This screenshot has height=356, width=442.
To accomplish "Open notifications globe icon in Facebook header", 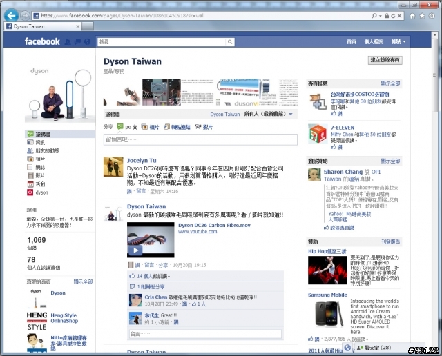I will 88,41.
